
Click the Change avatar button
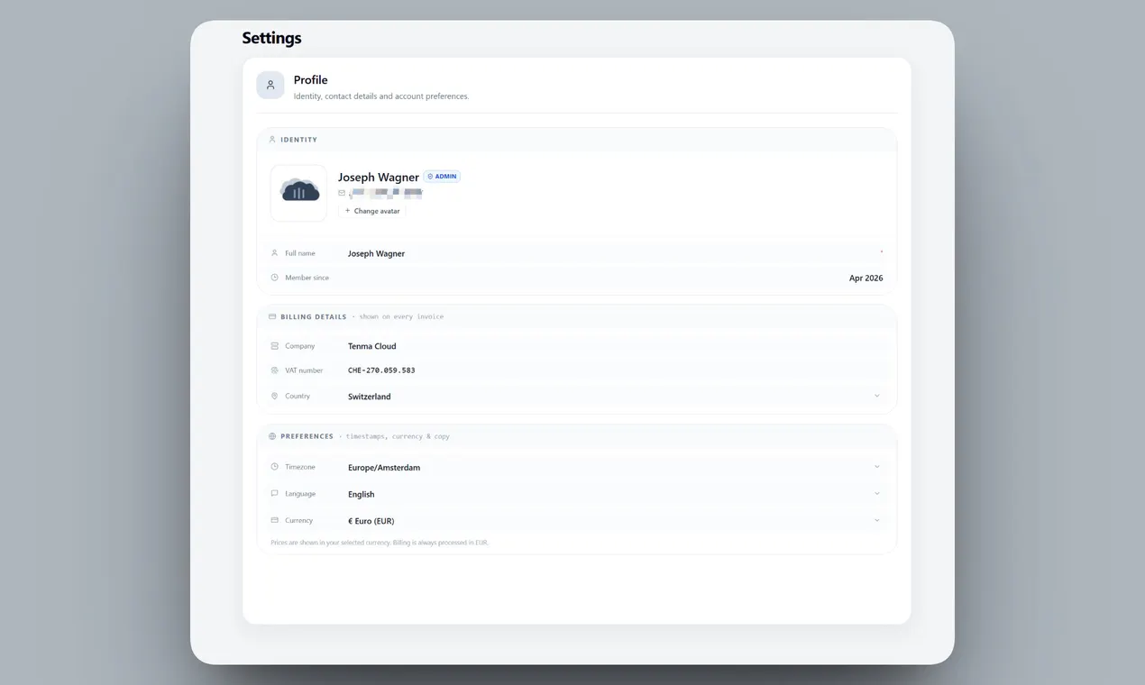pyautogui.click(x=372, y=211)
